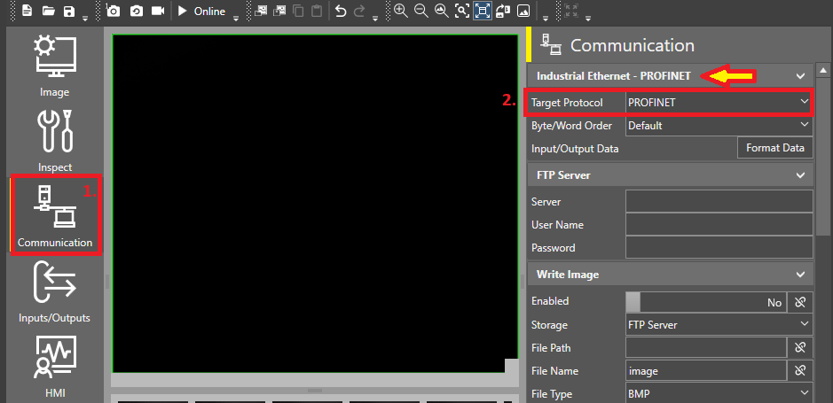The height and width of the screenshot is (403, 833).
Task: Open the Storage dropdown
Action: click(719, 325)
